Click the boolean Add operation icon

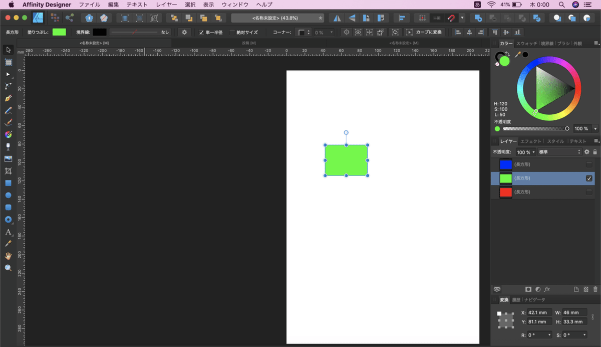[x=479, y=18]
